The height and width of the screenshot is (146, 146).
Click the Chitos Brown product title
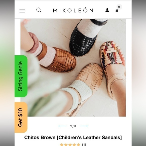(73, 137)
